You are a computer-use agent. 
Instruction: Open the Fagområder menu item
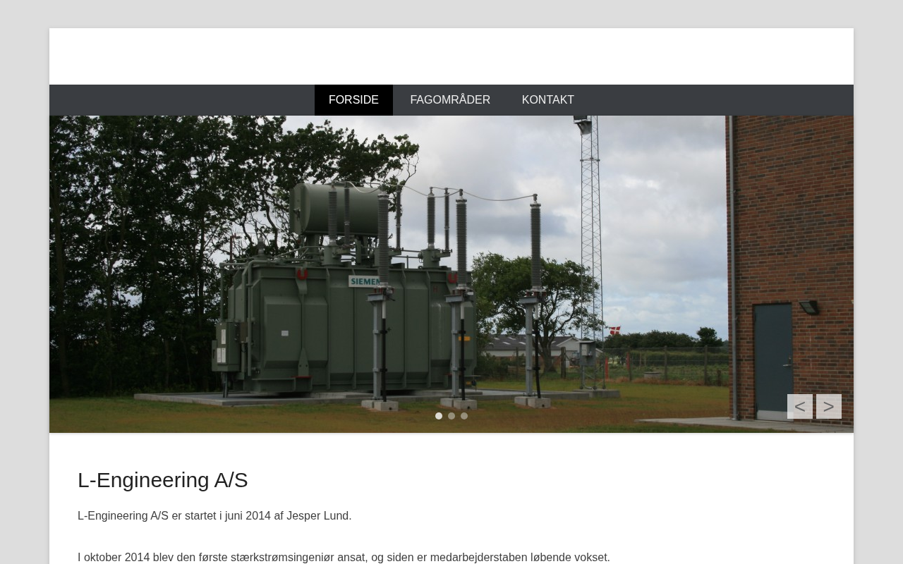coord(450,100)
